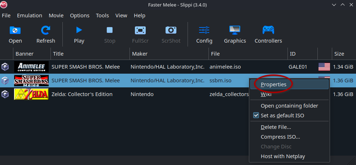Click the Stop toolbar icon
Viewport: 356px width, 165px height.
(110, 30)
